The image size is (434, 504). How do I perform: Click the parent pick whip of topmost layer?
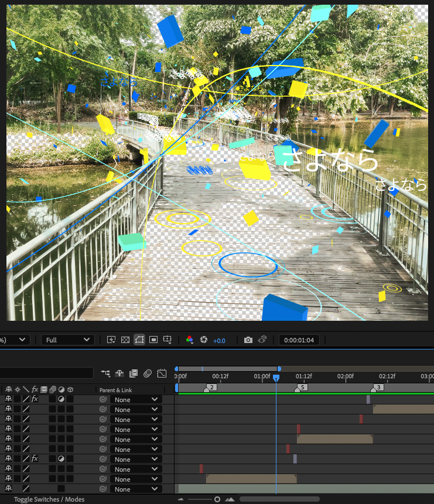[x=103, y=399]
